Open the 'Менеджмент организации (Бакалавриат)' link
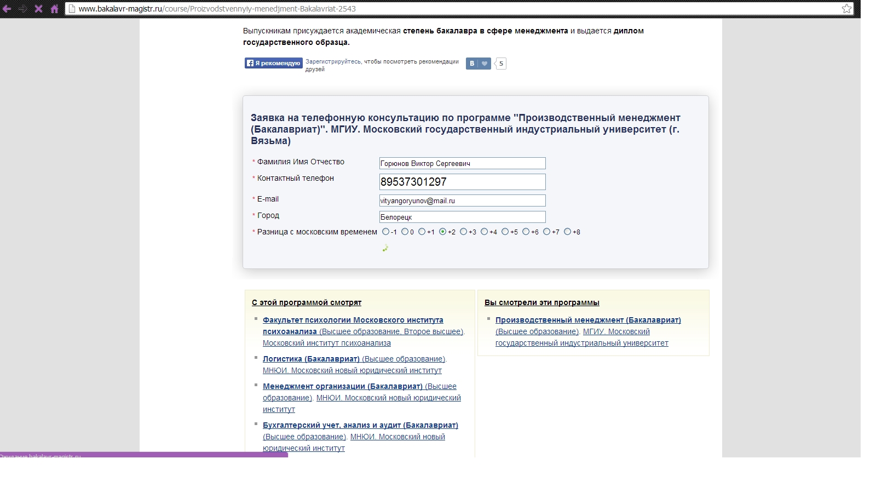Image resolution: width=876 pixels, height=493 pixels. pyautogui.click(x=343, y=386)
